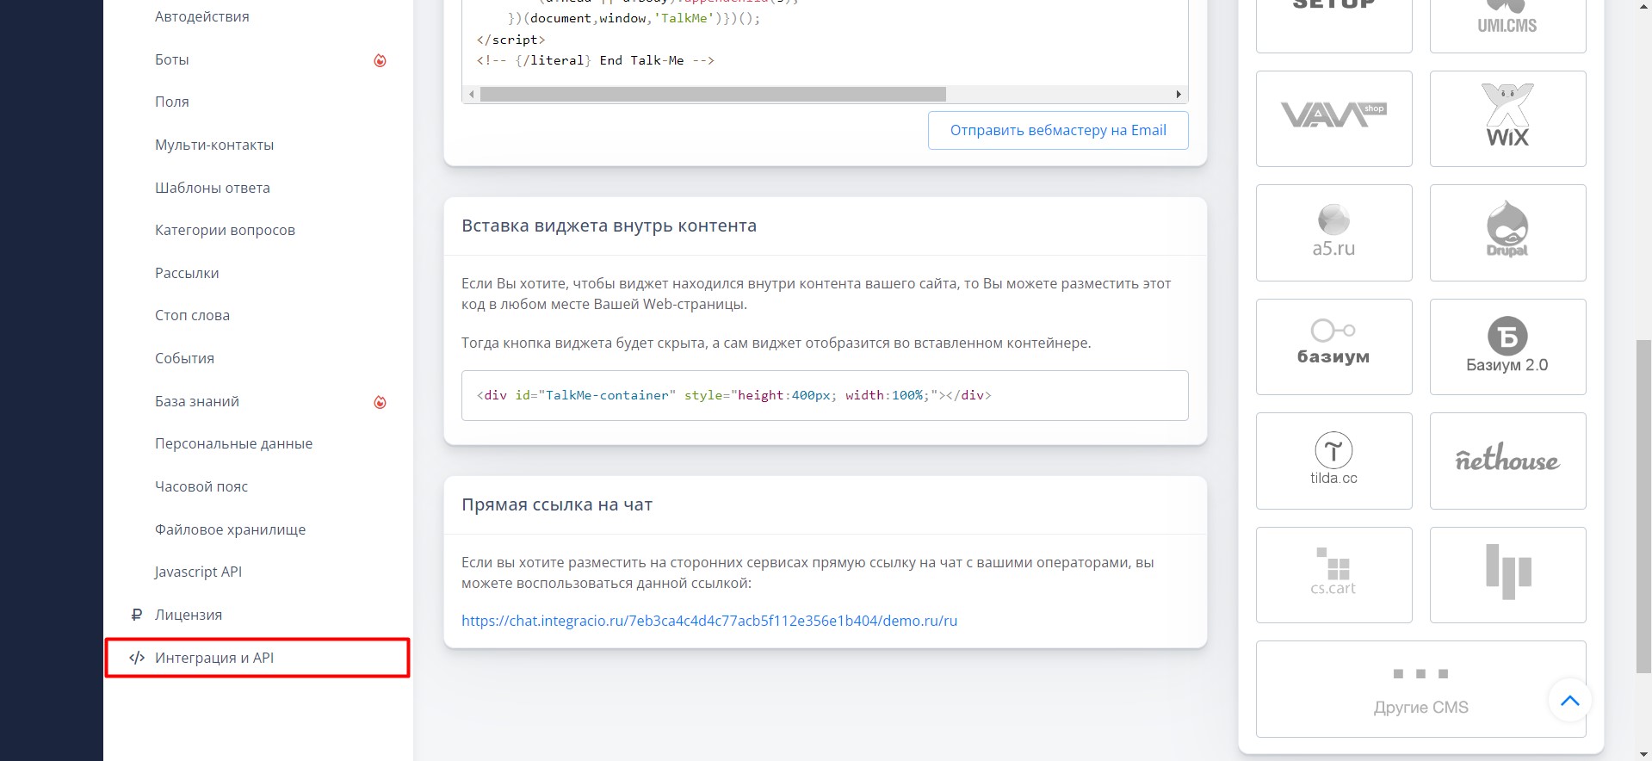Go to Персональные данные
This screenshot has height=761, width=1652.
(x=233, y=443)
